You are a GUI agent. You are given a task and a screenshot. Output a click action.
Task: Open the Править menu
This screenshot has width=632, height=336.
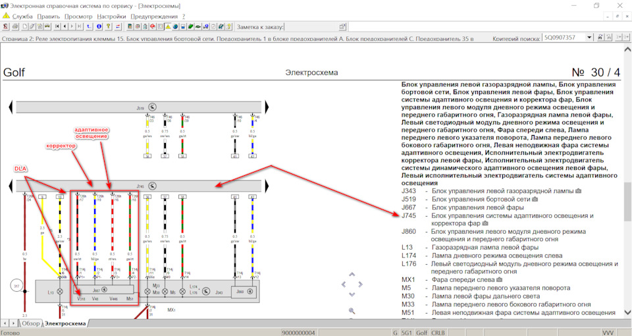48,16
